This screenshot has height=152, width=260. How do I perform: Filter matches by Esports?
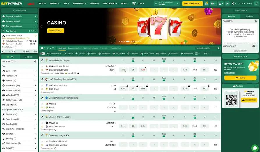pos(161,53)
